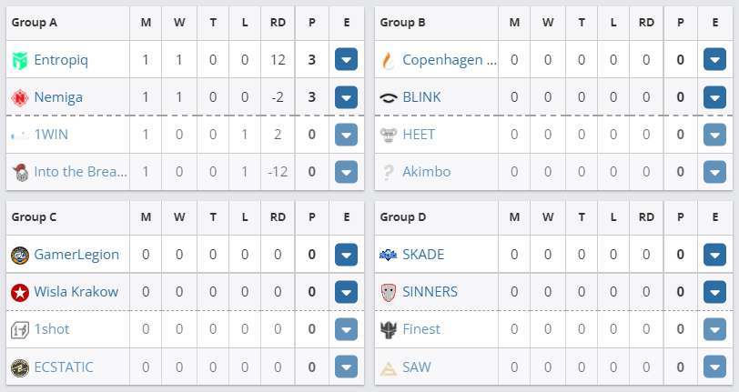This screenshot has width=739, height=392.
Task: Expand the BLINK row dropdown arrow
Action: pyautogui.click(x=714, y=97)
